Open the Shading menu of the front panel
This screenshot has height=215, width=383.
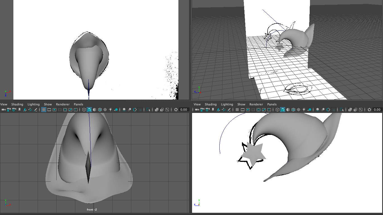pos(17,104)
